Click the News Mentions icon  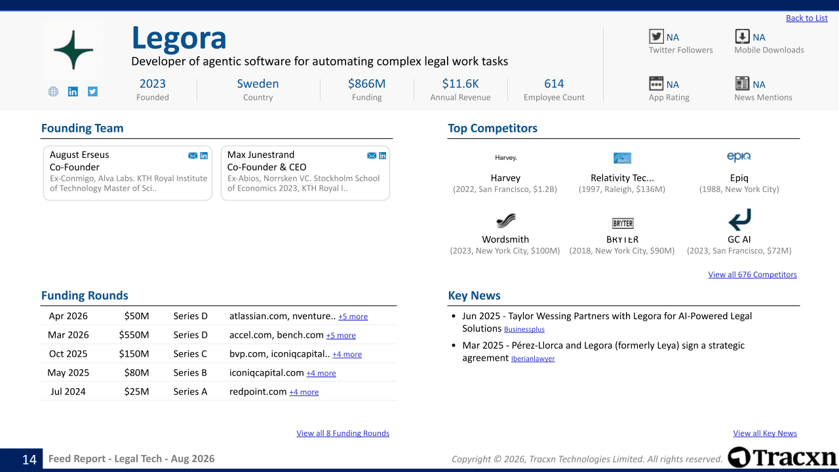tap(742, 83)
